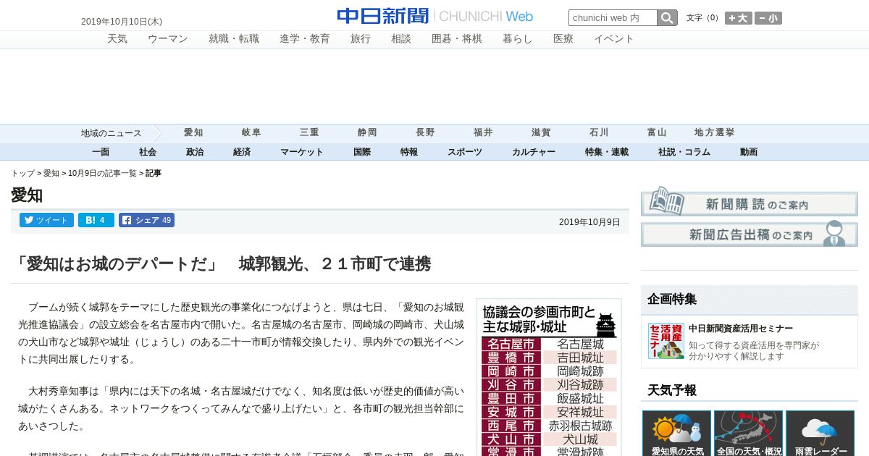Click the 2019年10月9日 article date
The width and height of the screenshot is (869, 456).
pyautogui.click(x=589, y=222)
